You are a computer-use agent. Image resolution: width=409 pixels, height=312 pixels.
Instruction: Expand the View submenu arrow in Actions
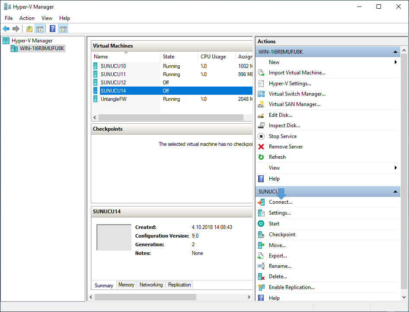tap(396, 167)
